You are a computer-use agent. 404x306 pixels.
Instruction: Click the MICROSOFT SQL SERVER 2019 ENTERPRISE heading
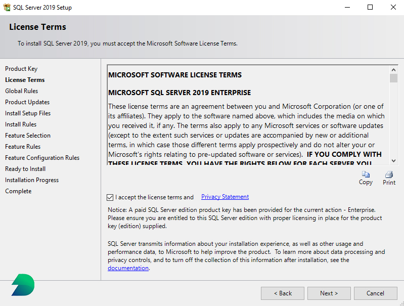[179, 93]
